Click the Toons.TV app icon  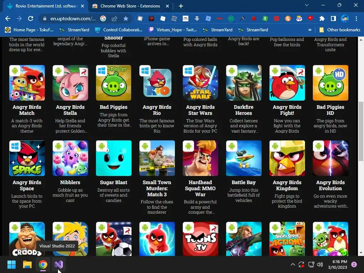200,239
